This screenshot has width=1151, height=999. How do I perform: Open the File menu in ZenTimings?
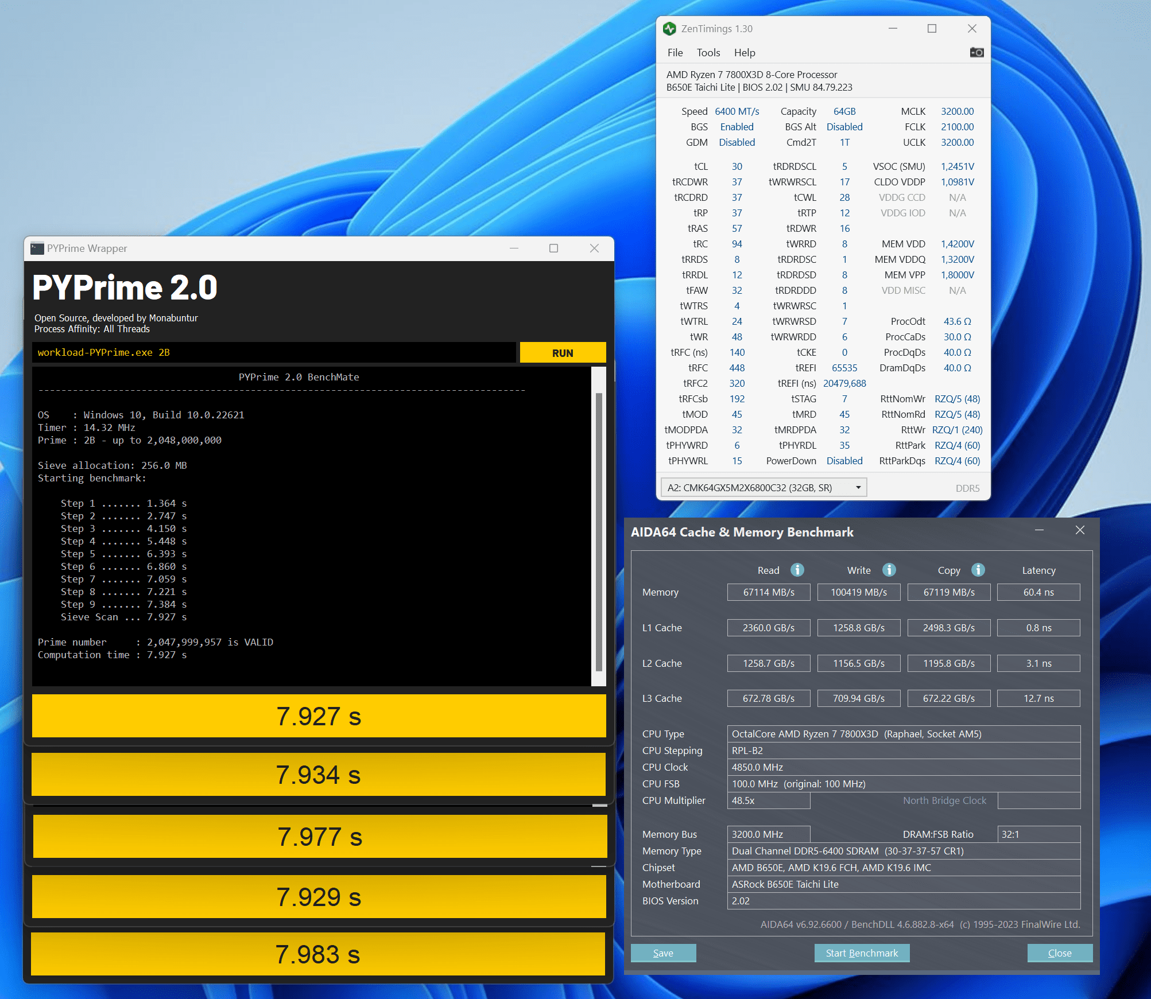coord(675,53)
